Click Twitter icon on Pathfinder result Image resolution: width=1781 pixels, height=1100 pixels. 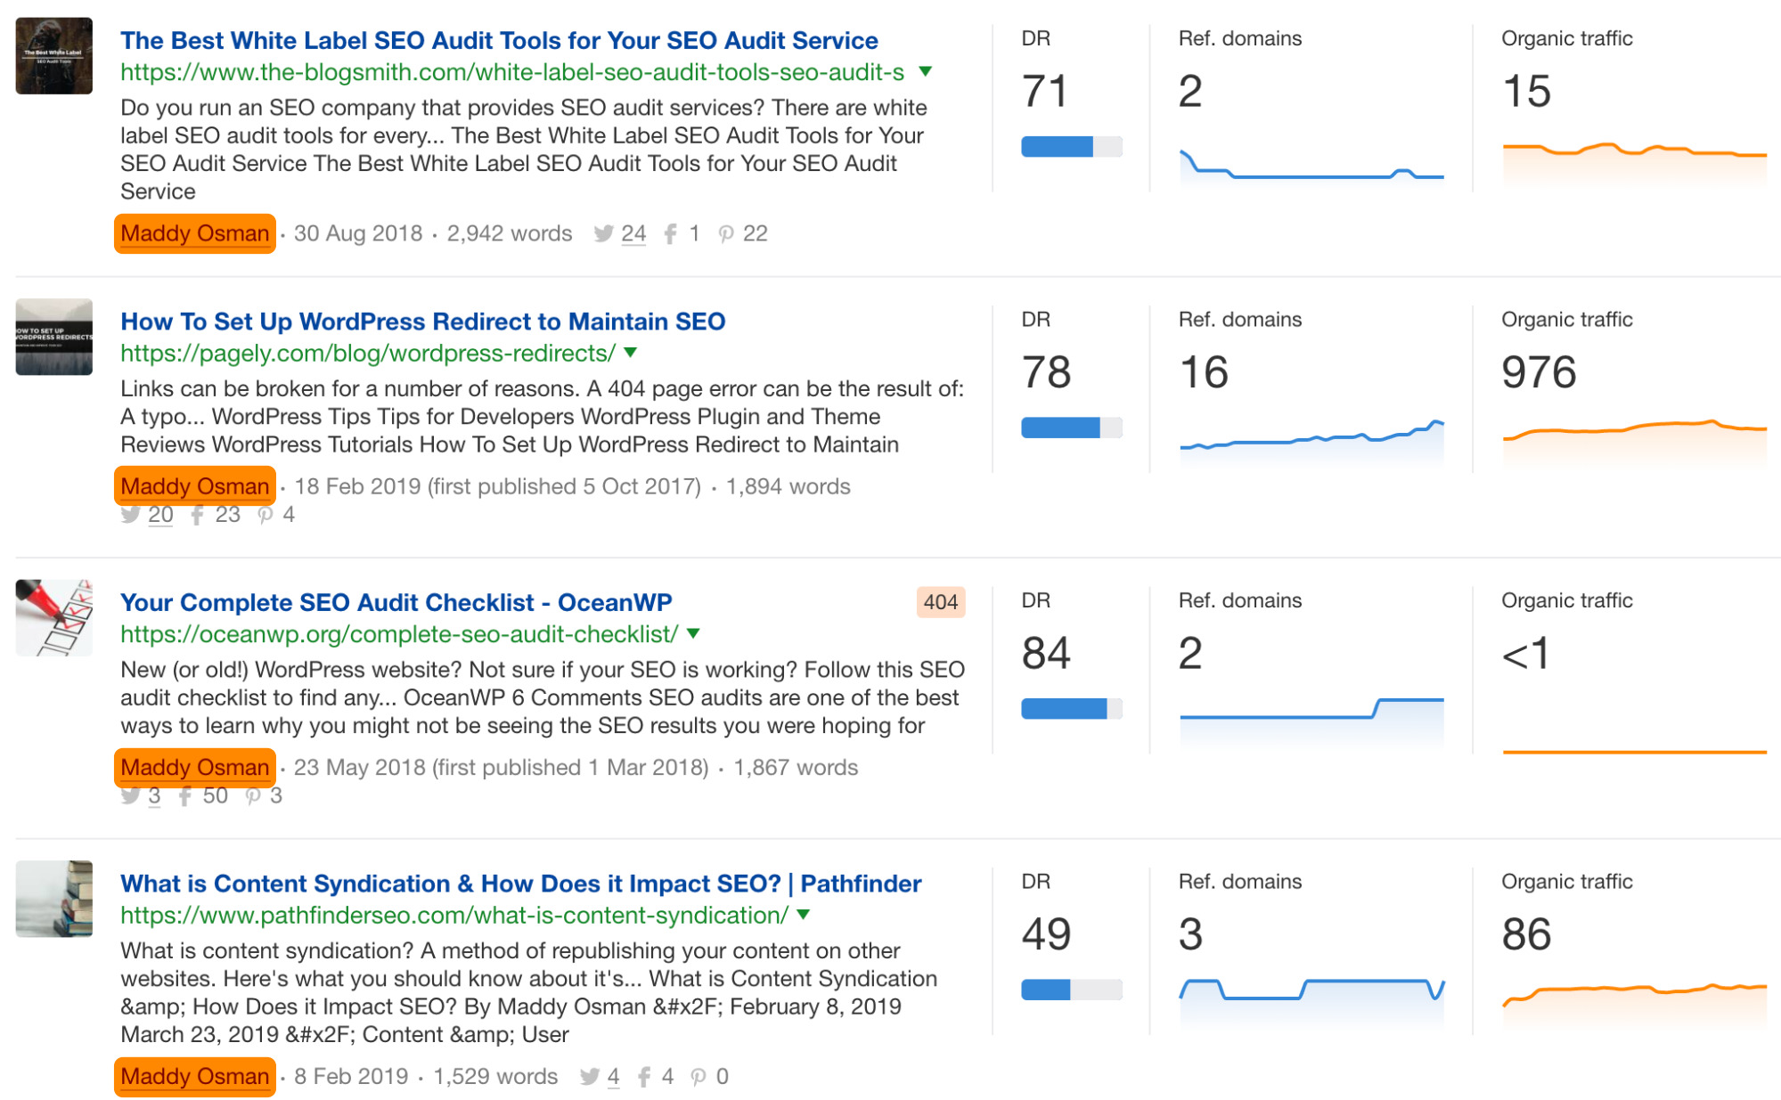[589, 1077]
